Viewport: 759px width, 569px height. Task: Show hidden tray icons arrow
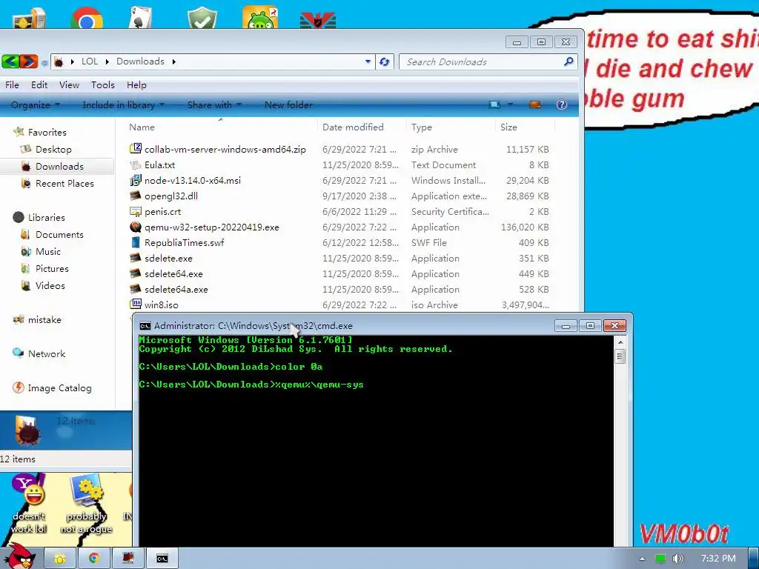pos(643,559)
